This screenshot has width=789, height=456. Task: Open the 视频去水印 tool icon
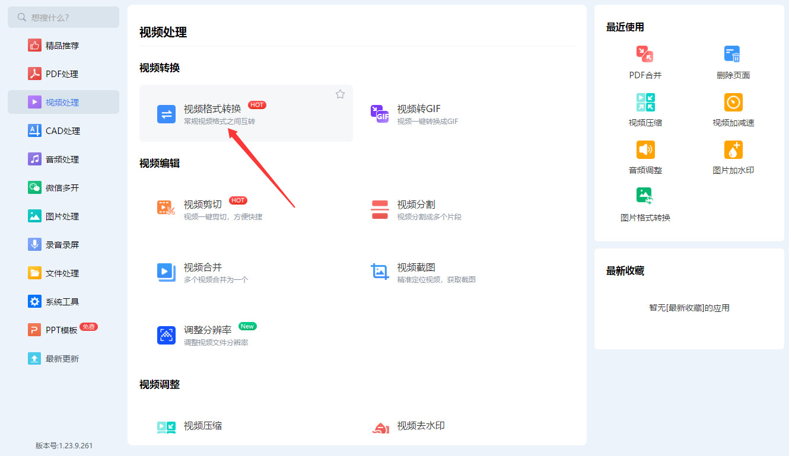coord(380,428)
